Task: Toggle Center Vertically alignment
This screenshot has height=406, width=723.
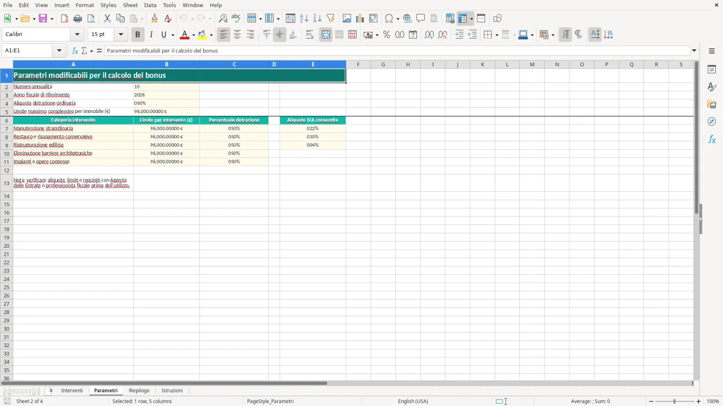Action: tap(280, 35)
